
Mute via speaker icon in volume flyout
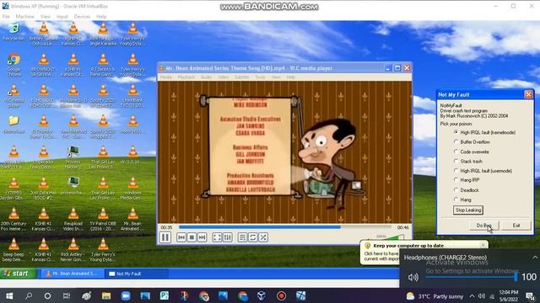tap(413, 277)
